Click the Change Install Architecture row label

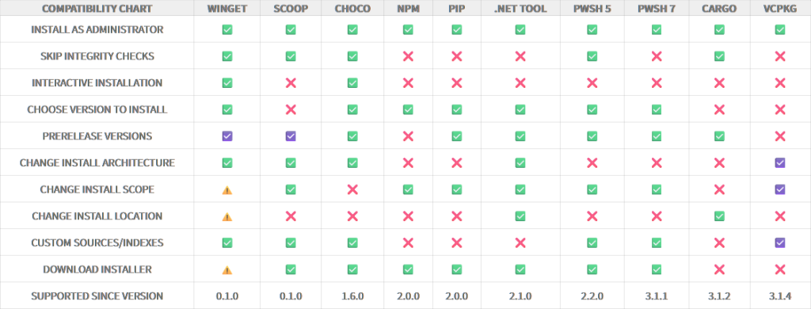(97, 163)
